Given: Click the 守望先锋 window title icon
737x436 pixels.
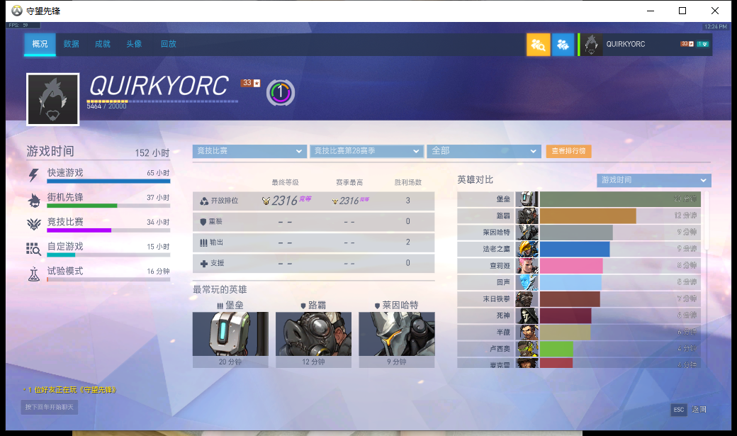Looking at the screenshot, I should coord(17,11).
